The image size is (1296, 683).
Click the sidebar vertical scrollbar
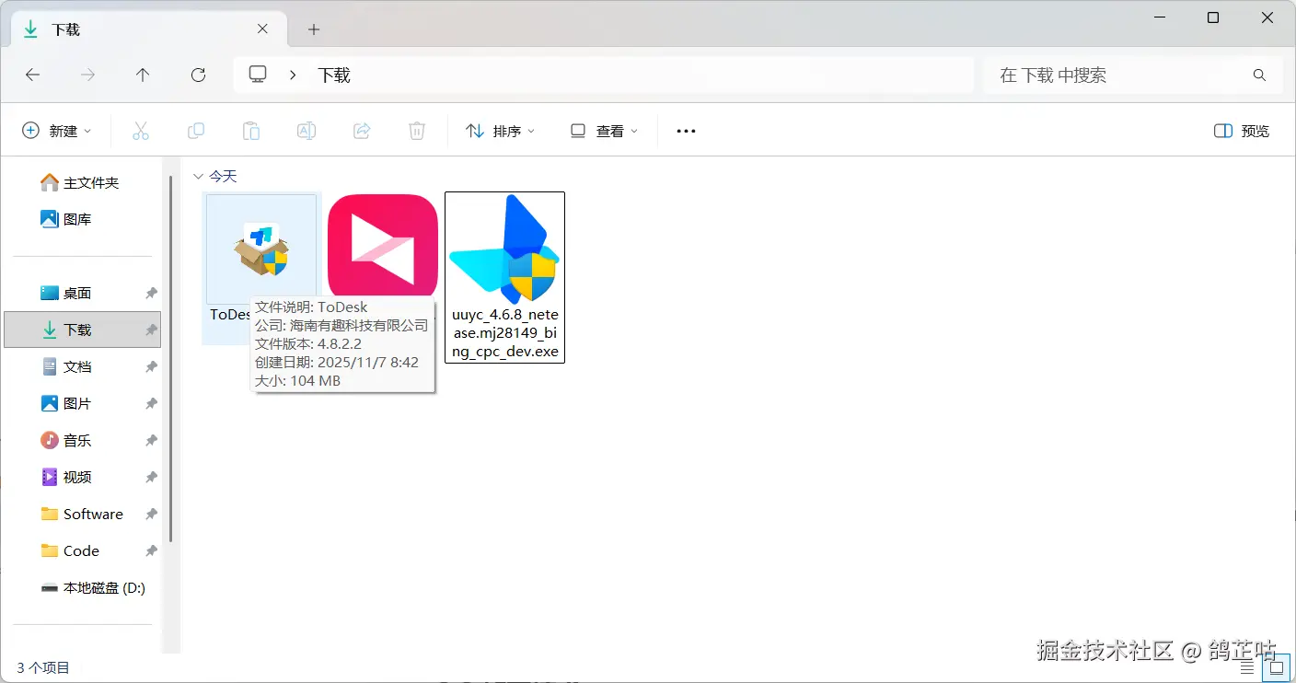tap(170, 359)
